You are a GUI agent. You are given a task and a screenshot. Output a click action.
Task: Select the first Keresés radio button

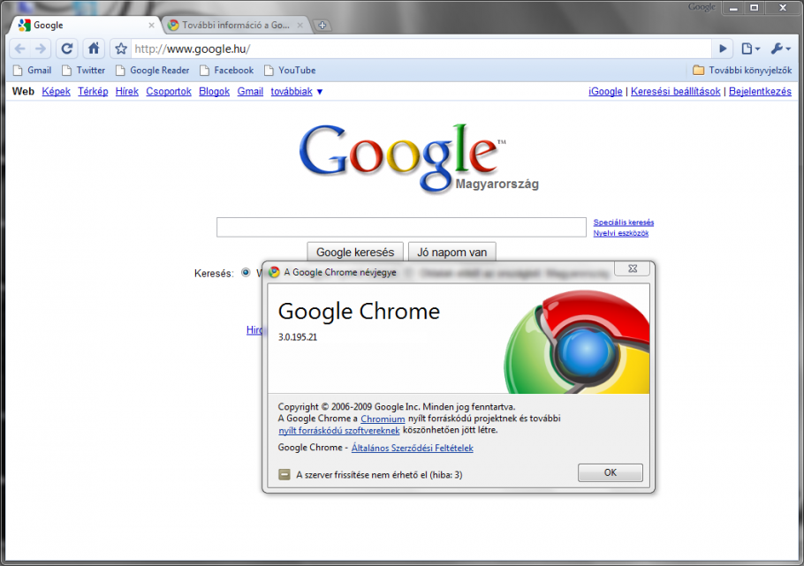point(246,273)
